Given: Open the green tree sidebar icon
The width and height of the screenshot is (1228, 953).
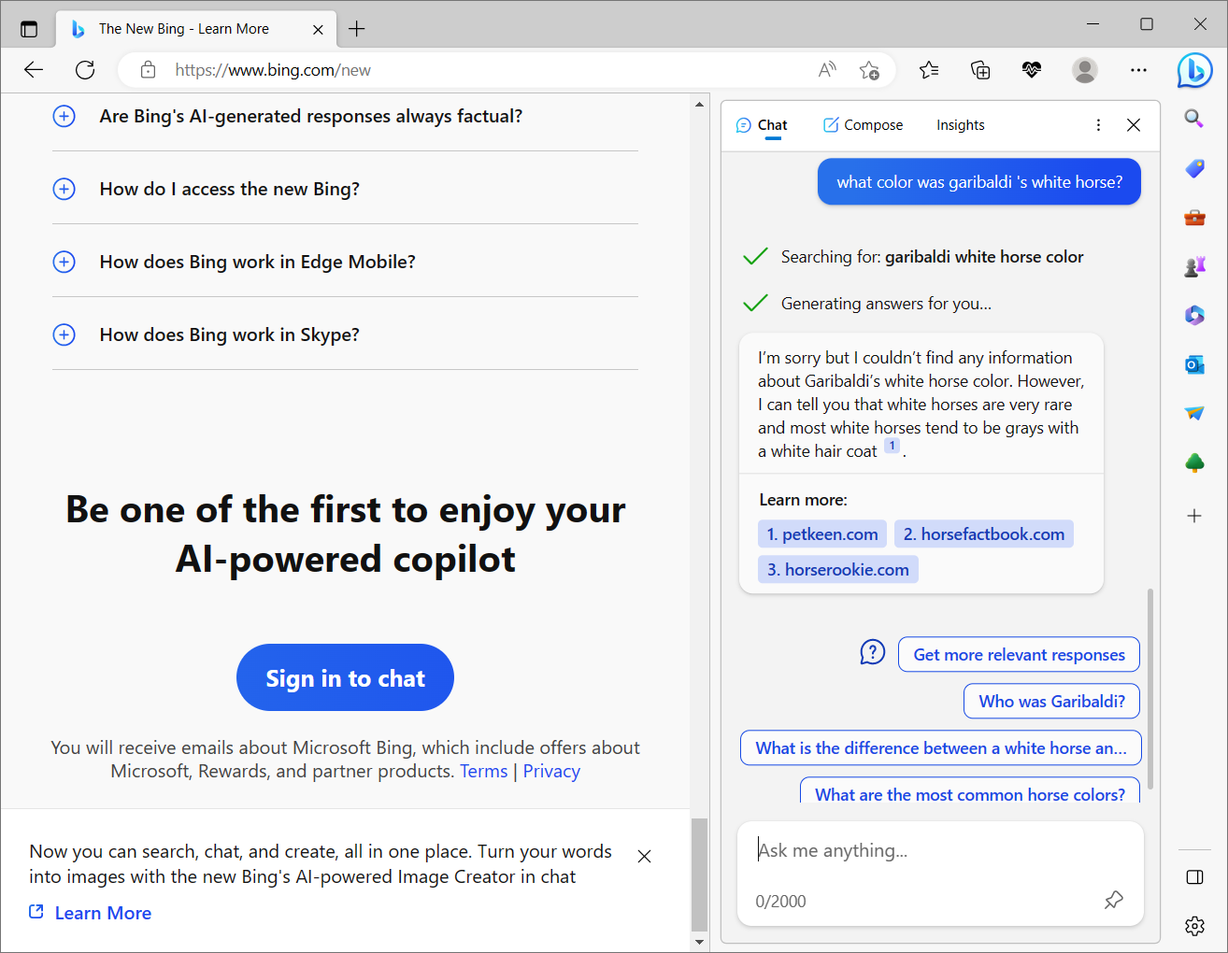Looking at the screenshot, I should 1194,462.
